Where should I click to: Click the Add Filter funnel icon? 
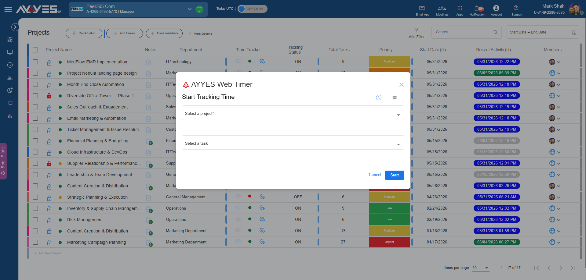coord(417,30)
